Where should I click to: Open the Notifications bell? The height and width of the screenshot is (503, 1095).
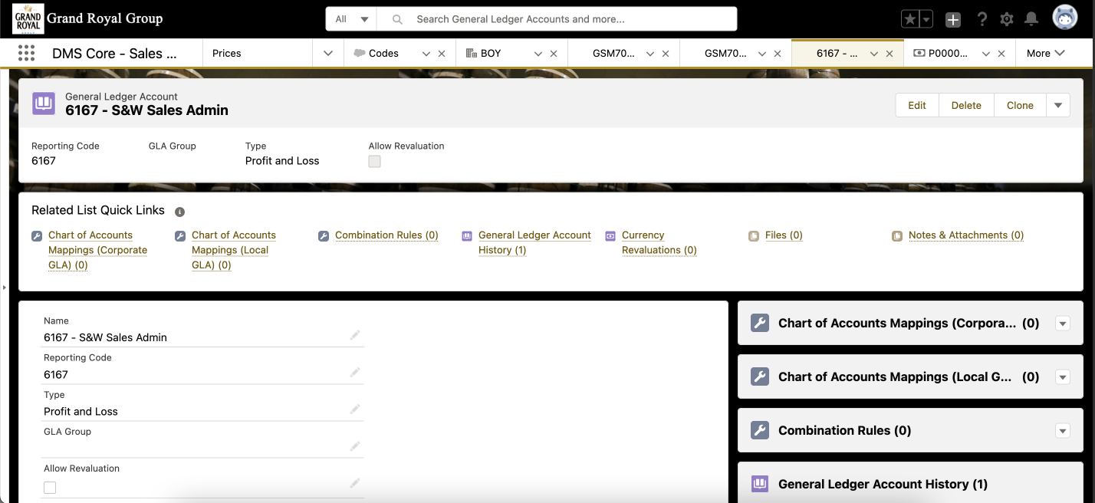(1032, 19)
